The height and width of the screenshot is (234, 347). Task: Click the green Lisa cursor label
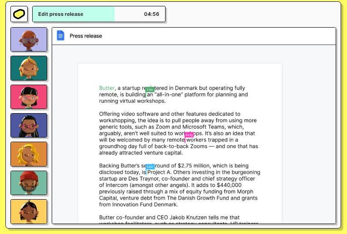click(x=150, y=90)
